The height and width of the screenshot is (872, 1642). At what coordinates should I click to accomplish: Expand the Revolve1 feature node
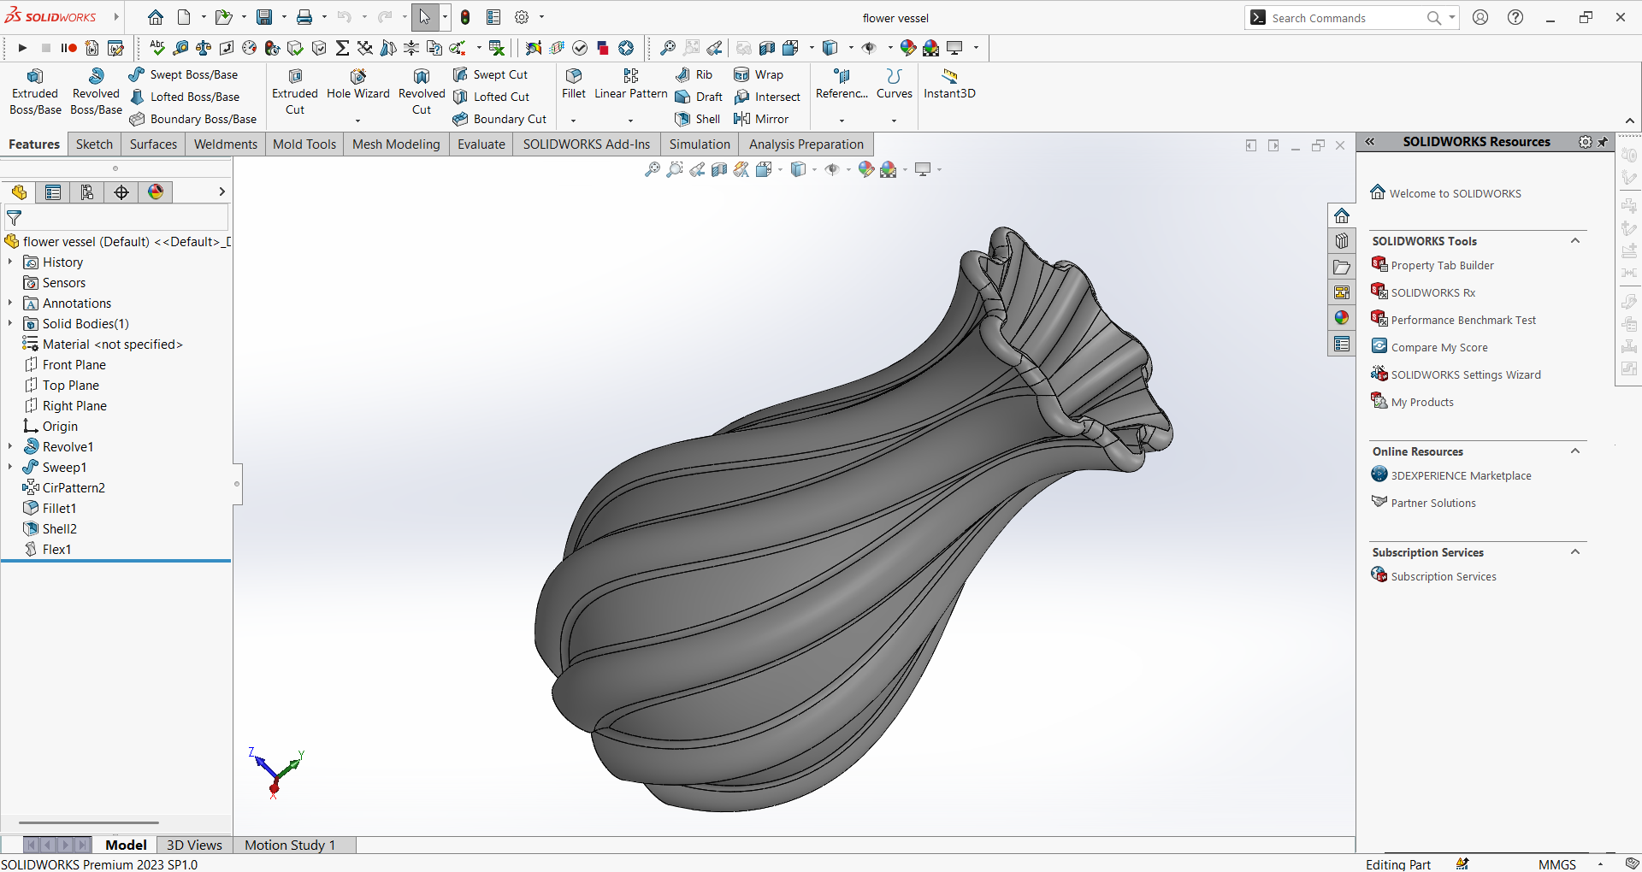(9, 446)
